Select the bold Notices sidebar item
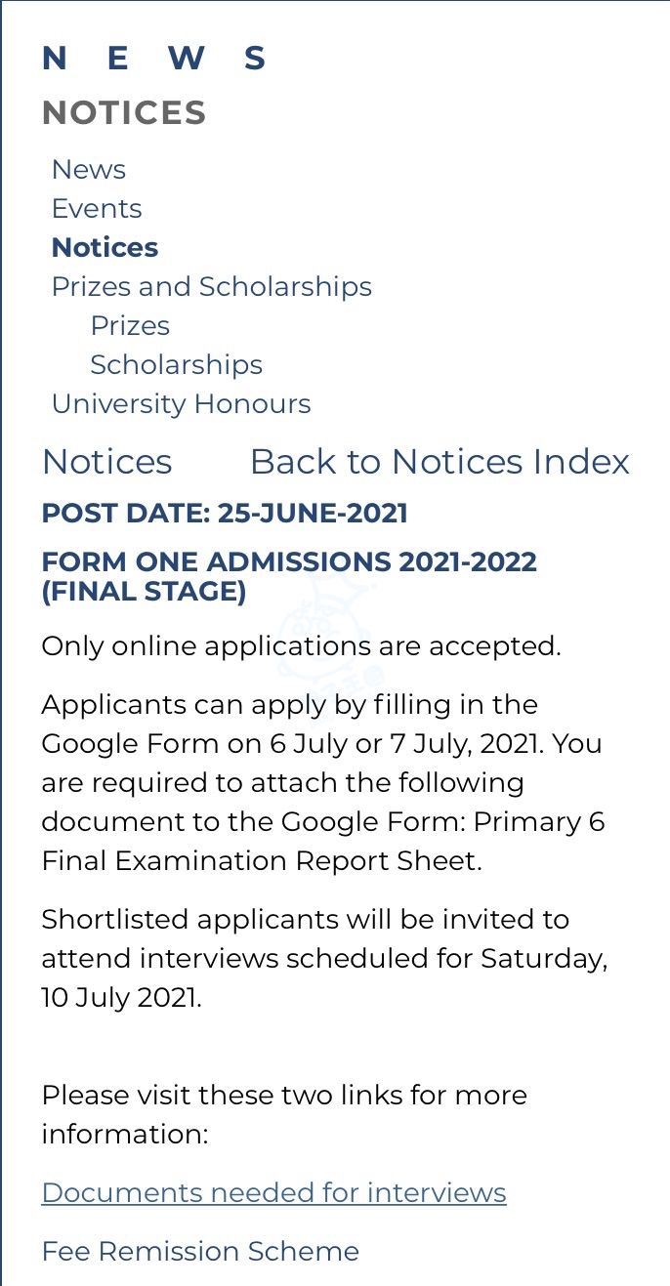 [105, 248]
